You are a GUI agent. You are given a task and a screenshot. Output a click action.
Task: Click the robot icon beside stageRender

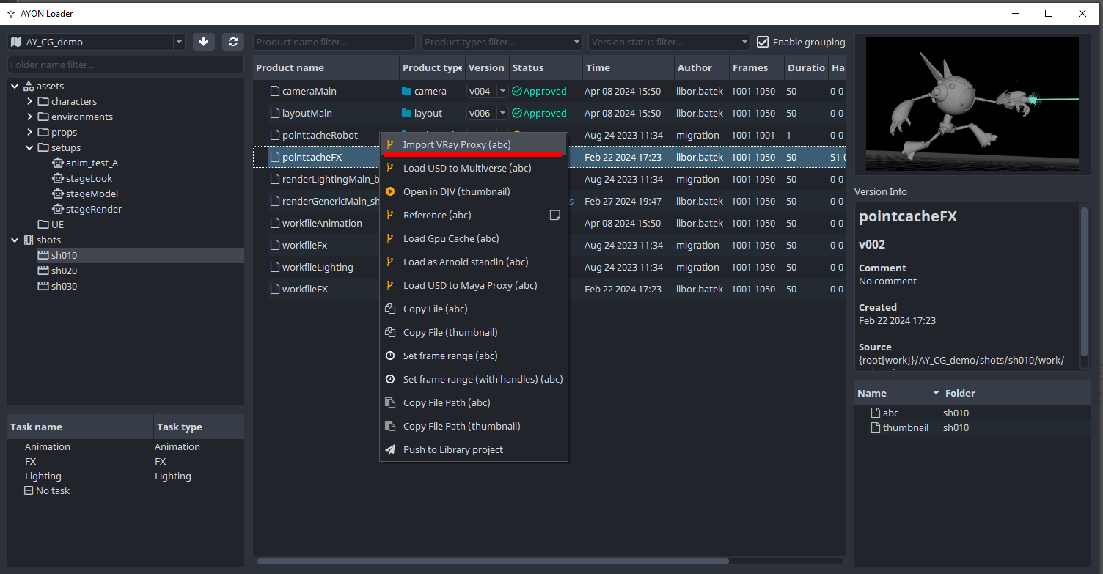(58, 209)
